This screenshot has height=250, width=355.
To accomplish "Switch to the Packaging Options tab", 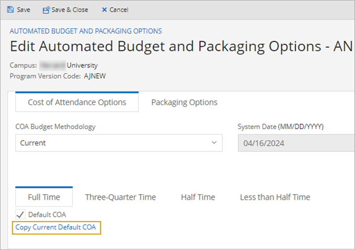I will coord(184,102).
